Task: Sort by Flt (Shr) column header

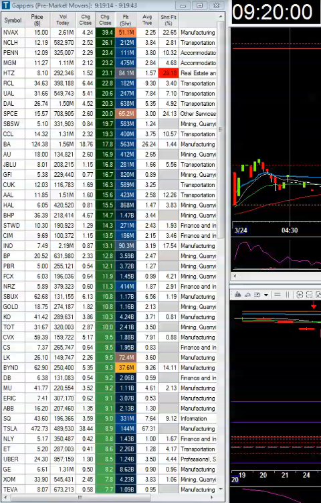Action: (126, 20)
